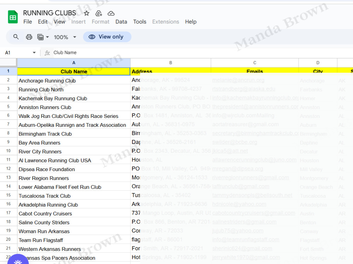Click the jklca5@att.net email link
353x264 pixels.
click(x=230, y=151)
